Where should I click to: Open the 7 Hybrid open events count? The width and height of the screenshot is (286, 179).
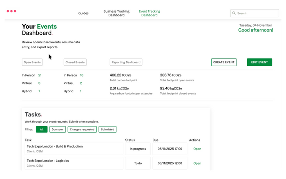(39, 91)
